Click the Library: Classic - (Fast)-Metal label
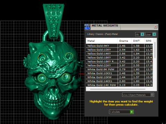Viewport: 166px width, 124px height. coord(102,34)
